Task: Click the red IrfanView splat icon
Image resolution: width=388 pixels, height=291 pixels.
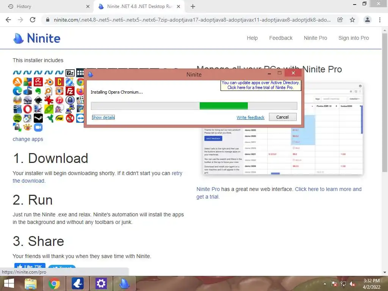Action: pos(49,100)
